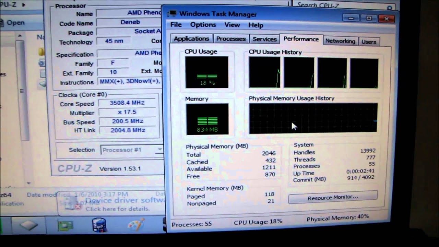Click the CPU Usage meter graph
439x247 pixels.
point(207,72)
